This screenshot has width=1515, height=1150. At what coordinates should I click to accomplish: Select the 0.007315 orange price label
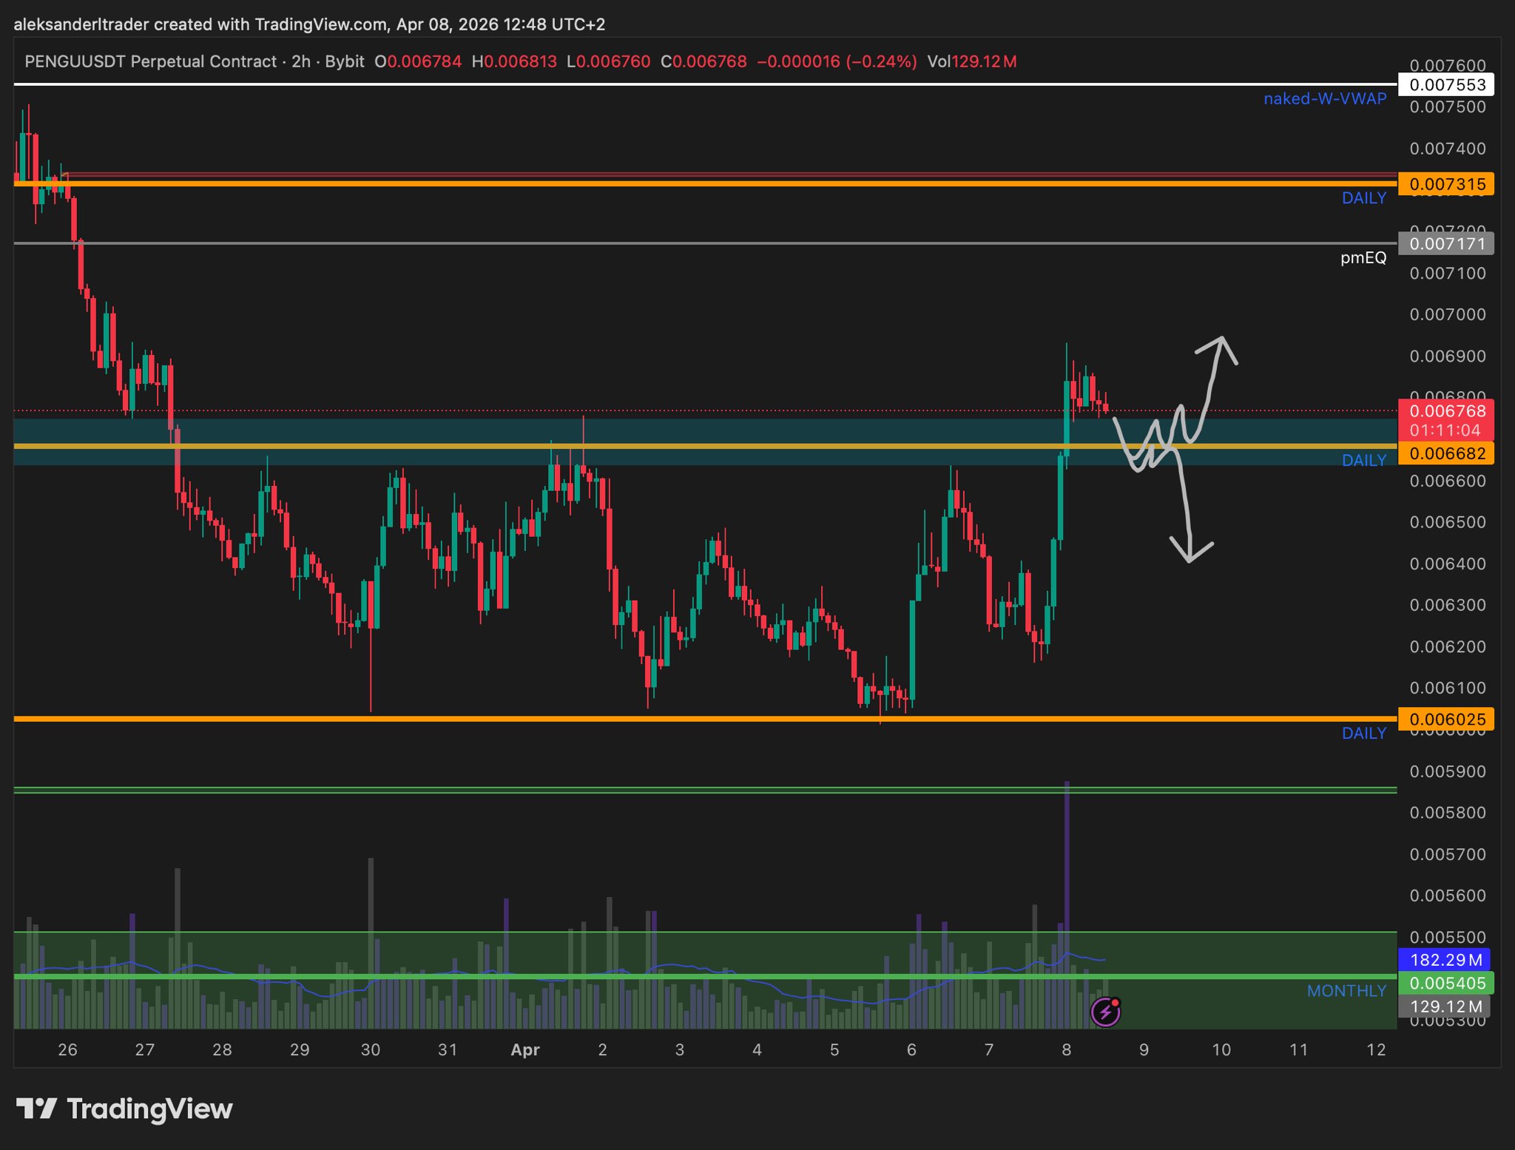click(1446, 184)
